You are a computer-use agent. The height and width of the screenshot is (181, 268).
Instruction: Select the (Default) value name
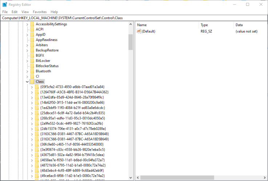[149, 31]
